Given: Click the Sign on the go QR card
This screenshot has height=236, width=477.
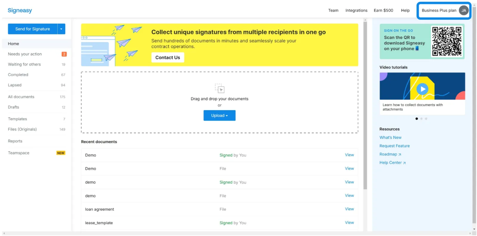Looking at the screenshot, I should tap(422, 41).
